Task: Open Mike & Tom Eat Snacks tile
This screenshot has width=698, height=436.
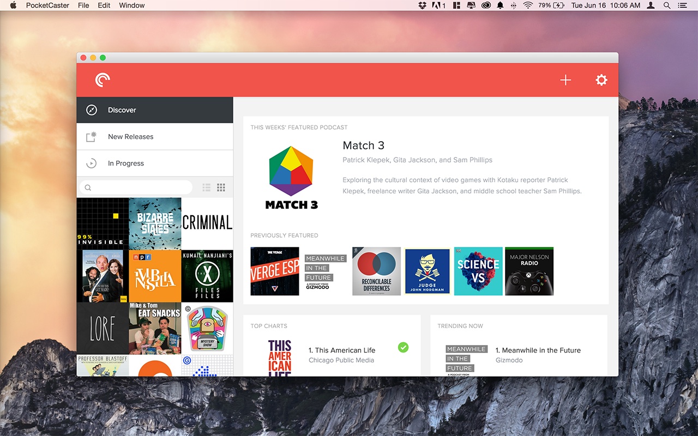Action: (155, 329)
